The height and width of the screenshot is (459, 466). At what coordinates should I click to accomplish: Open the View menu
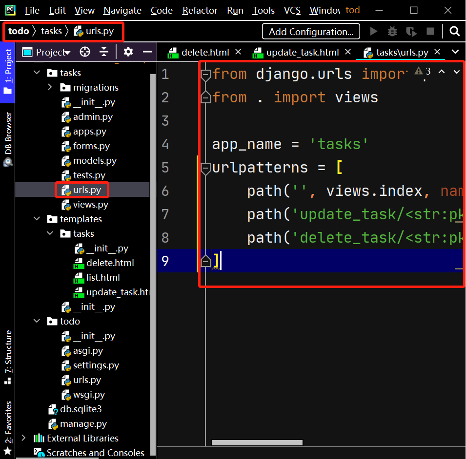pyautogui.click(x=84, y=10)
